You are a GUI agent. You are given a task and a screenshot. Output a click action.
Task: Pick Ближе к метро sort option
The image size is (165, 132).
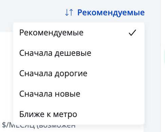79,114
